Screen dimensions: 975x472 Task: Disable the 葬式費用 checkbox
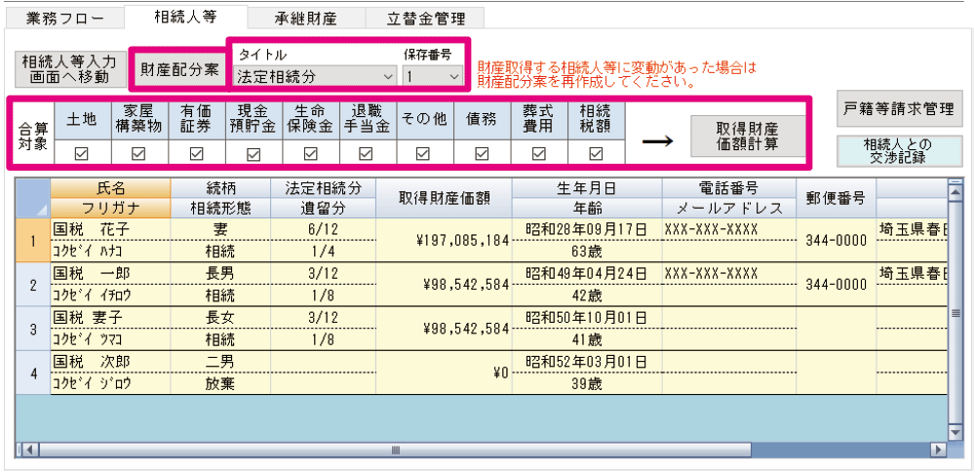[x=538, y=152]
